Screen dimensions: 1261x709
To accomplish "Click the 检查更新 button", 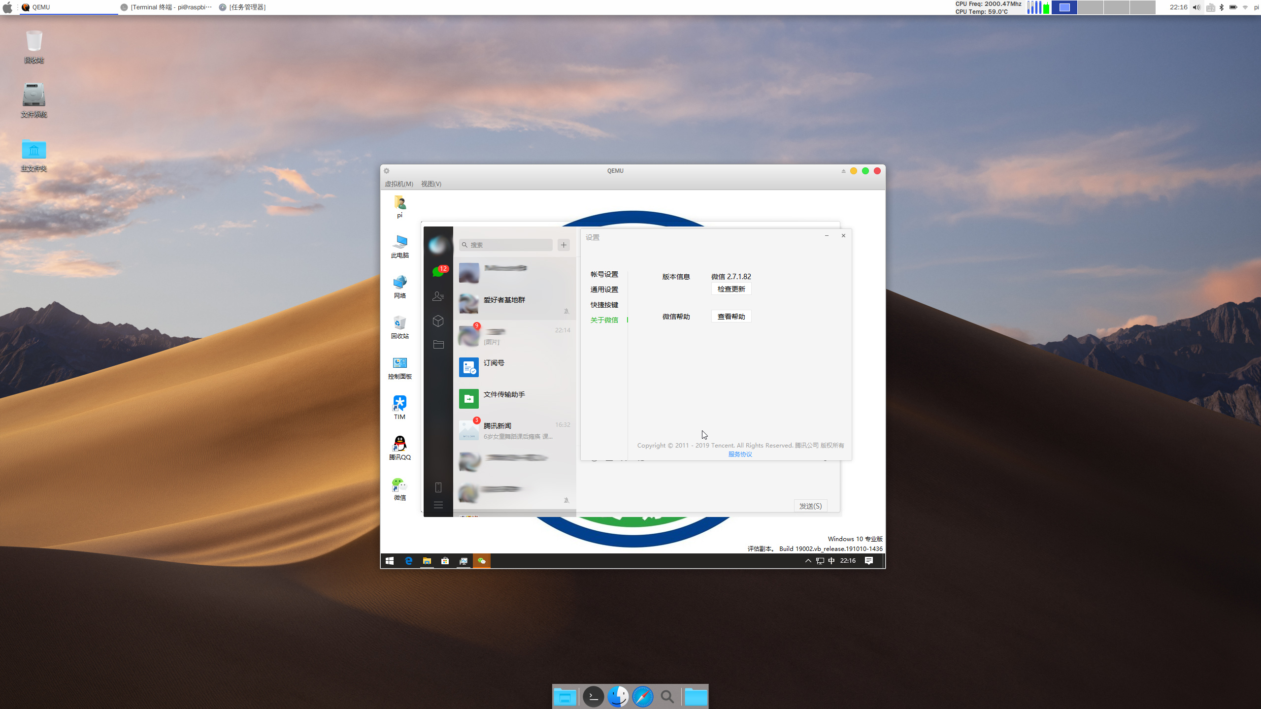I will pyautogui.click(x=731, y=289).
